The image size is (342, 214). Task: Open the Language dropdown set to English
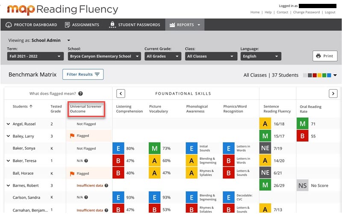pyautogui.click(x=260, y=56)
